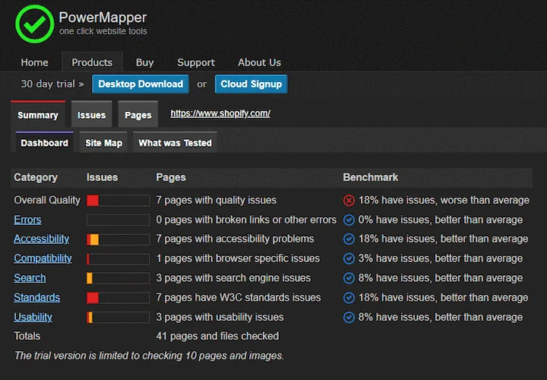Image resolution: width=547 pixels, height=380 pixels.
Task: Switch to the Issues tab
Action: tap(91, 114)
